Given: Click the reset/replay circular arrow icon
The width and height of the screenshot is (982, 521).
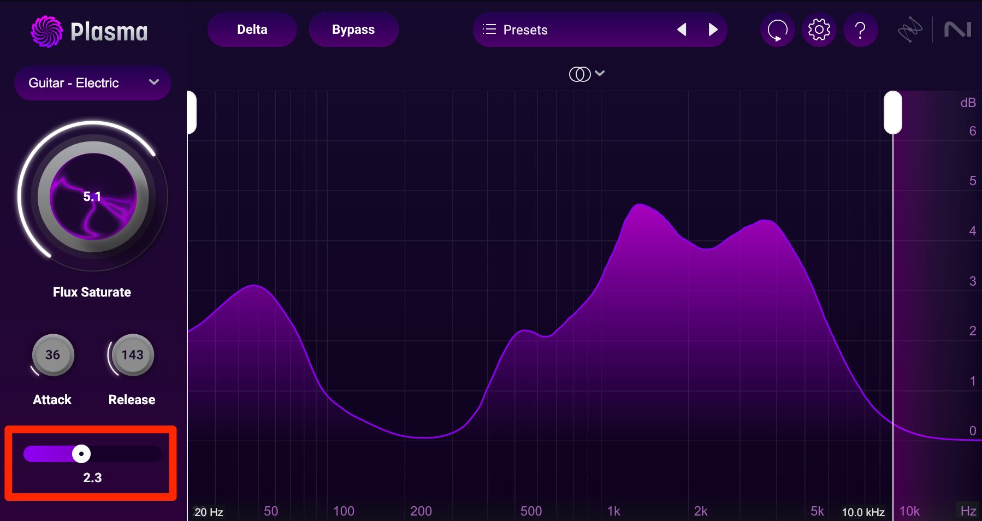Looking at the screenshot, I should (777, 29).
